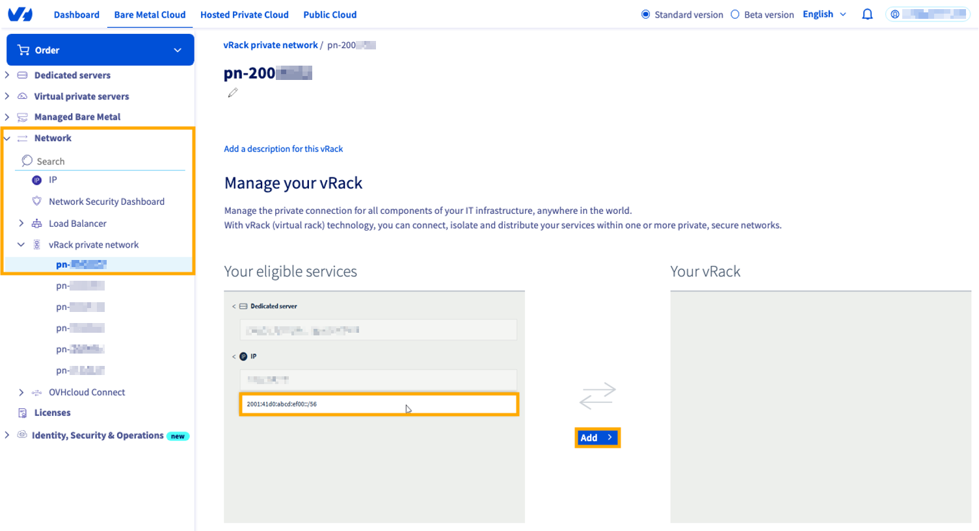The width and height of the screenshot is (979, 531).
Task: Click the vRack private network icon
Action: 37,244
